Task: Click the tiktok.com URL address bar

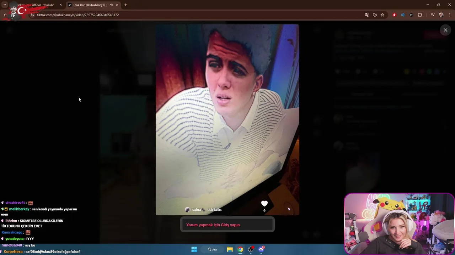Action: coord(78,15)
